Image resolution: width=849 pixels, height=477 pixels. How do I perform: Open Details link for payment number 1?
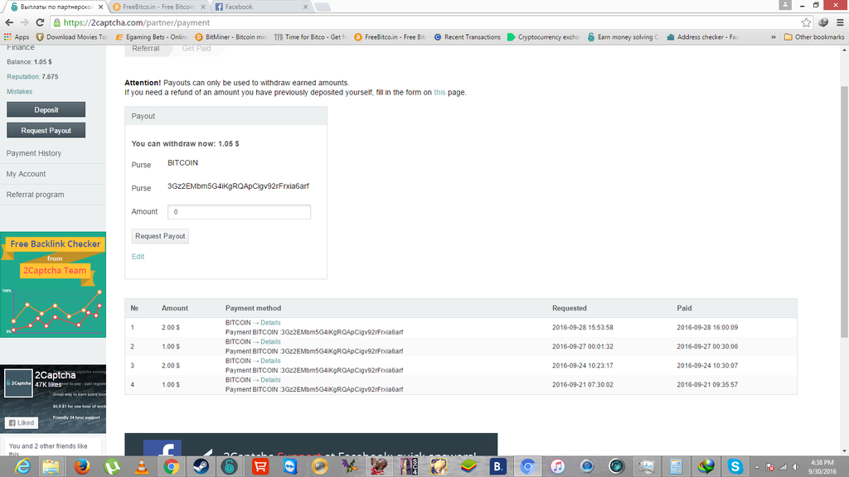point(270,322)
